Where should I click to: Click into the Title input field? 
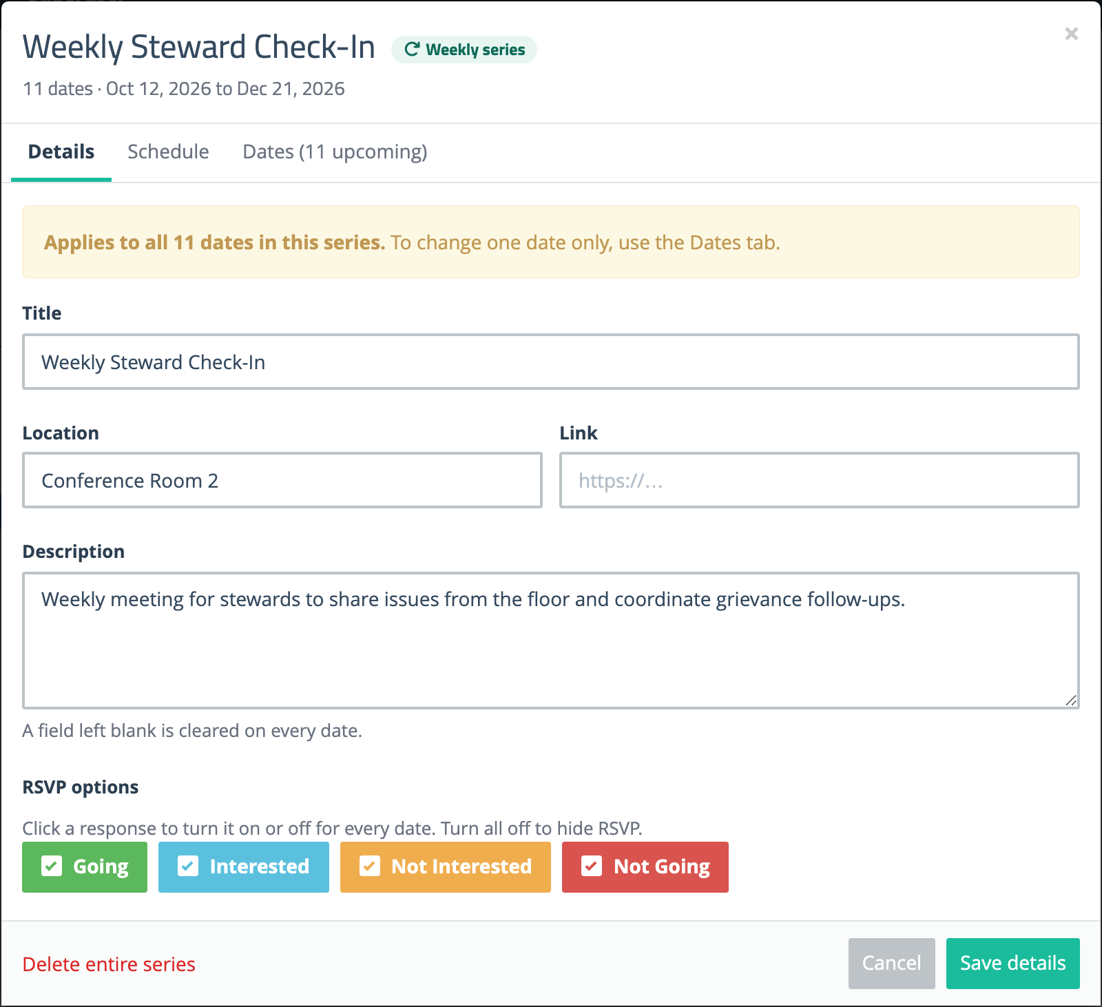tap(551, 362)
